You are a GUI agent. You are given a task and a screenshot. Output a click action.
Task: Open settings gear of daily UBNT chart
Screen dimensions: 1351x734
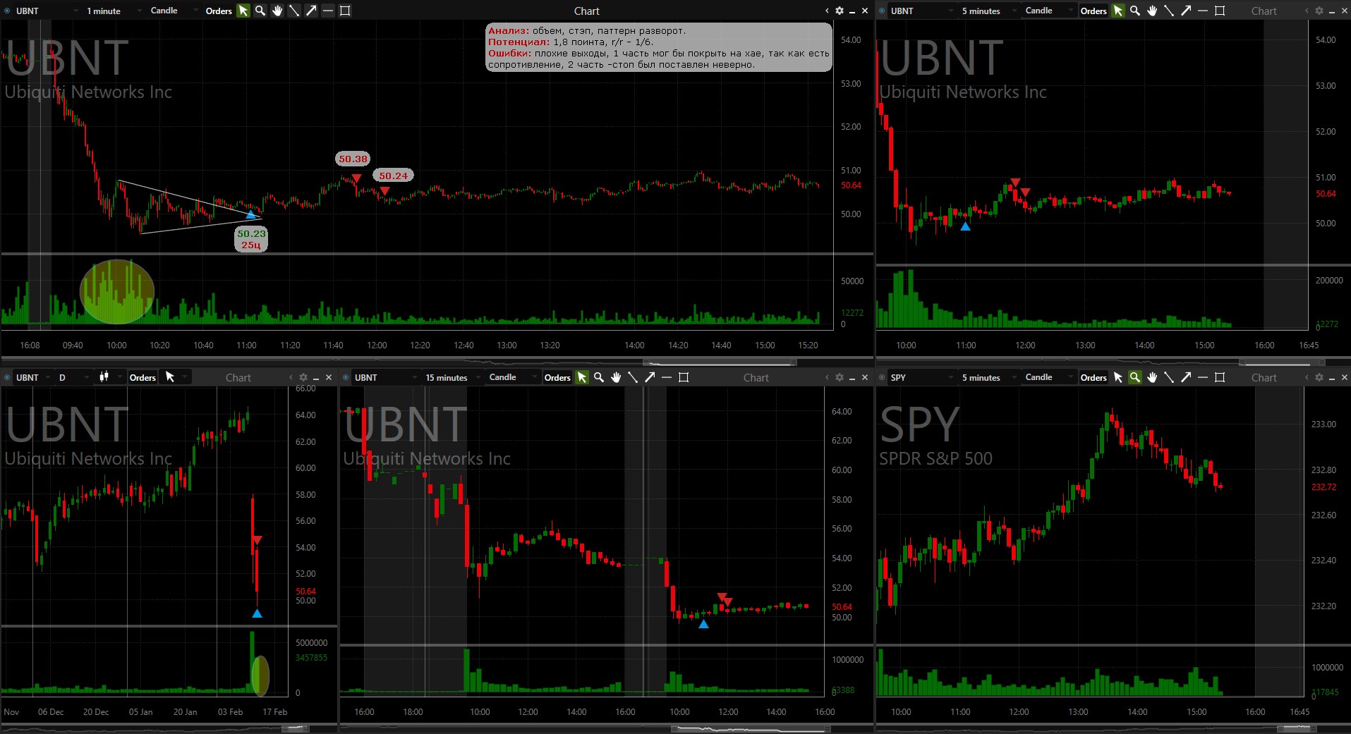(x=303, y=377)
